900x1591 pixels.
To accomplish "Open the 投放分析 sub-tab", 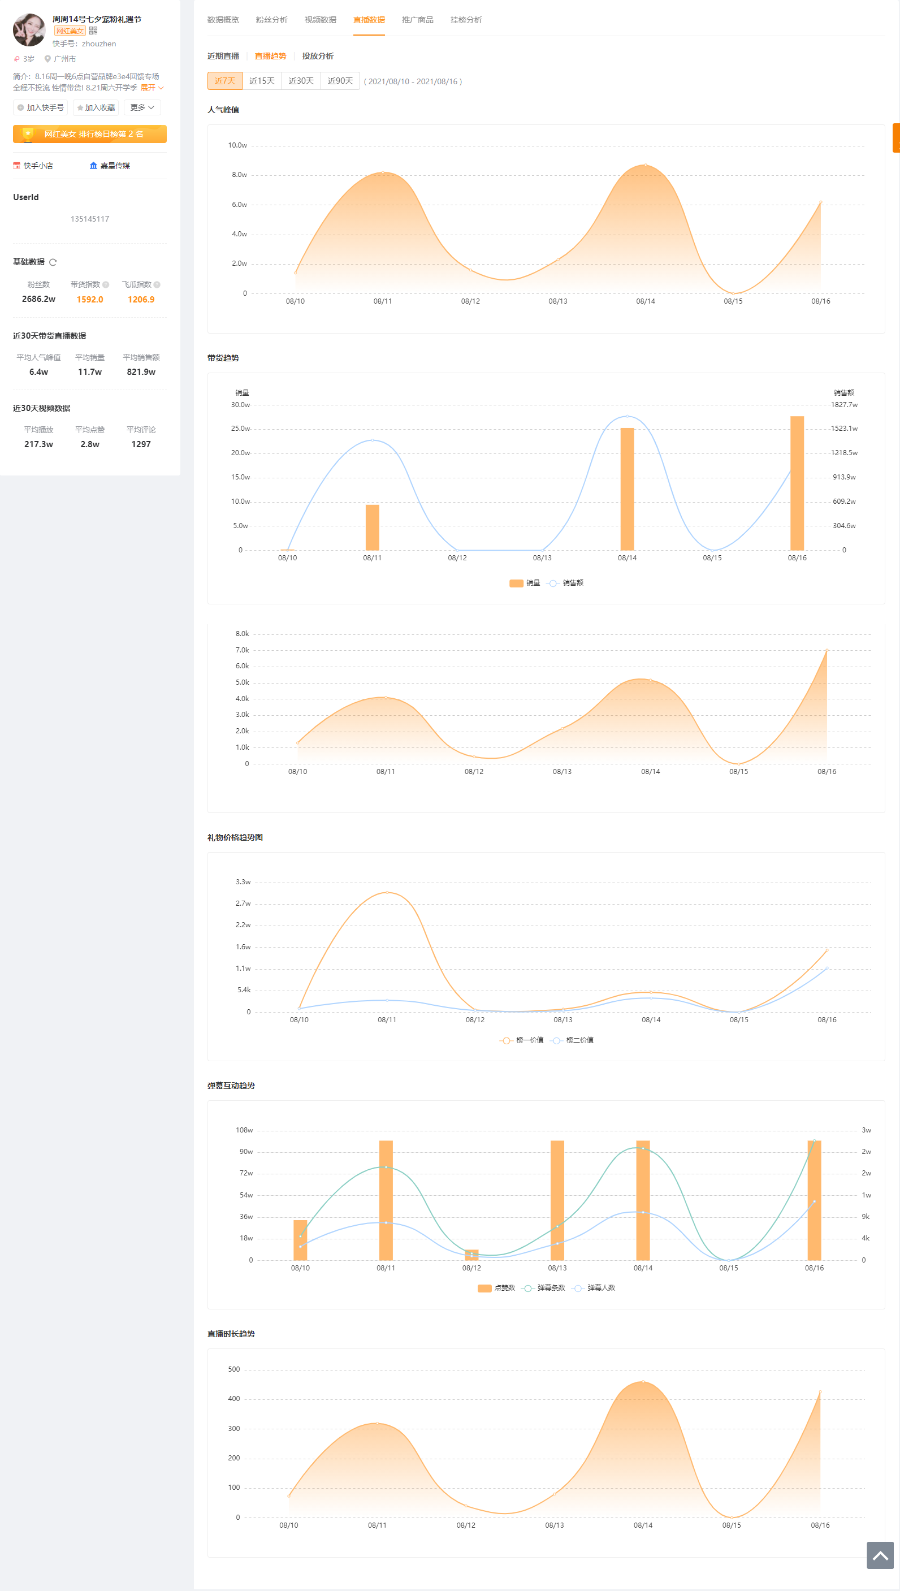I will 318,56.
